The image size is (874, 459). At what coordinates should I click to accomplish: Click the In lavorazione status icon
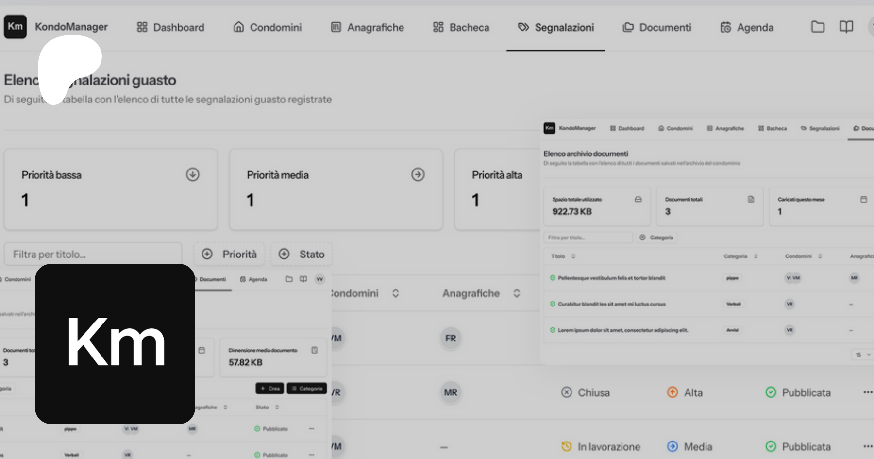coord(566,446)
